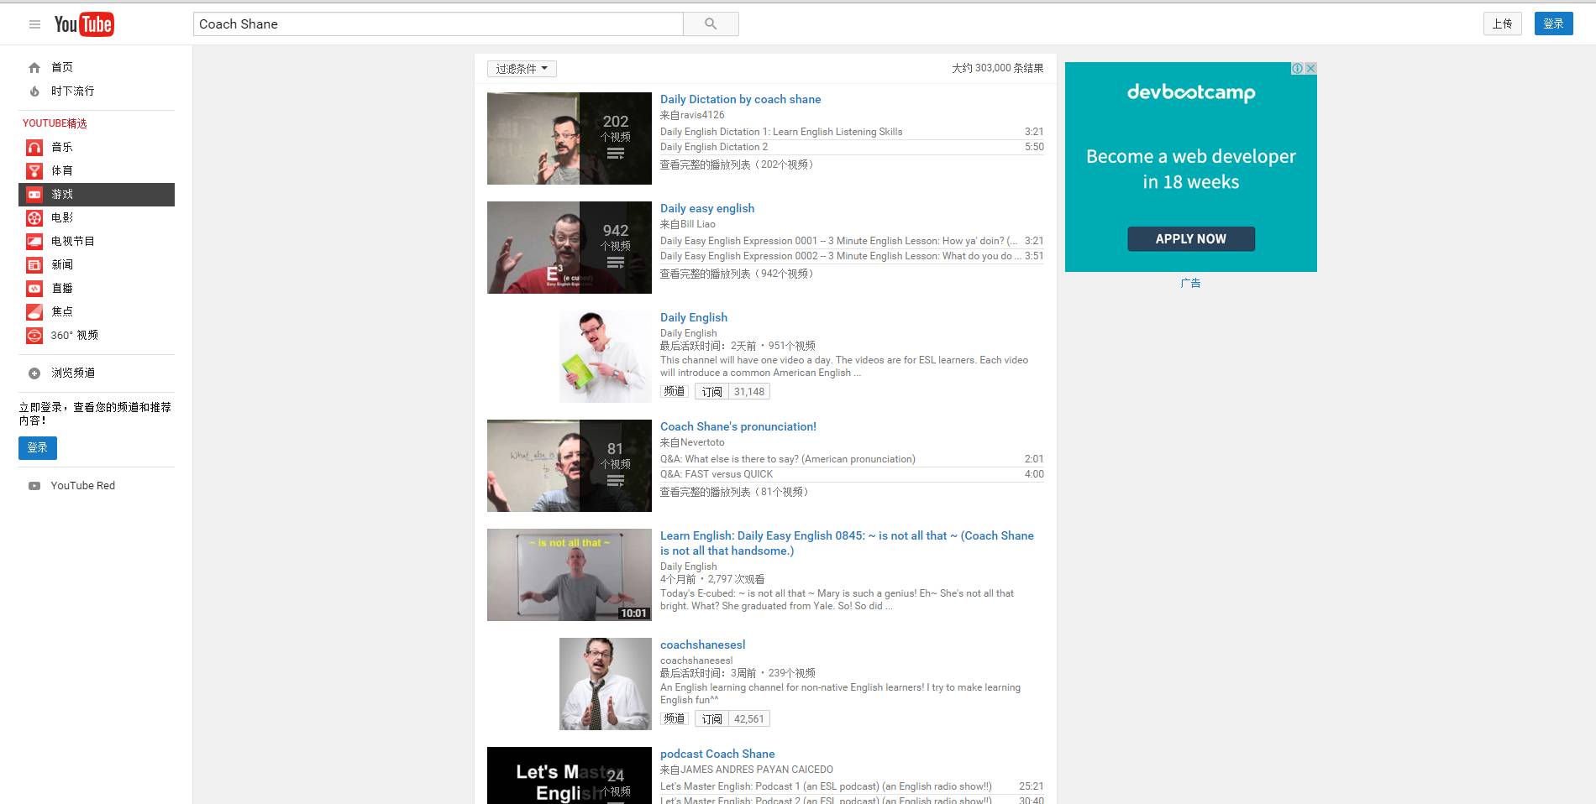Click 频道 badge under coachshanesesl
The height and width of the screenshot is (804, 1596).
pyautogui.click(x=675, y=719)
